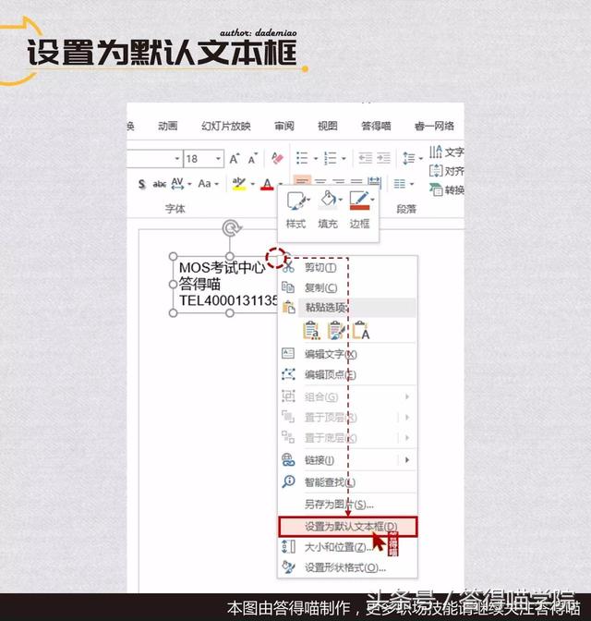
Task: Click convert to SmartArt 转换 button
Action: (x=447, y=190)
